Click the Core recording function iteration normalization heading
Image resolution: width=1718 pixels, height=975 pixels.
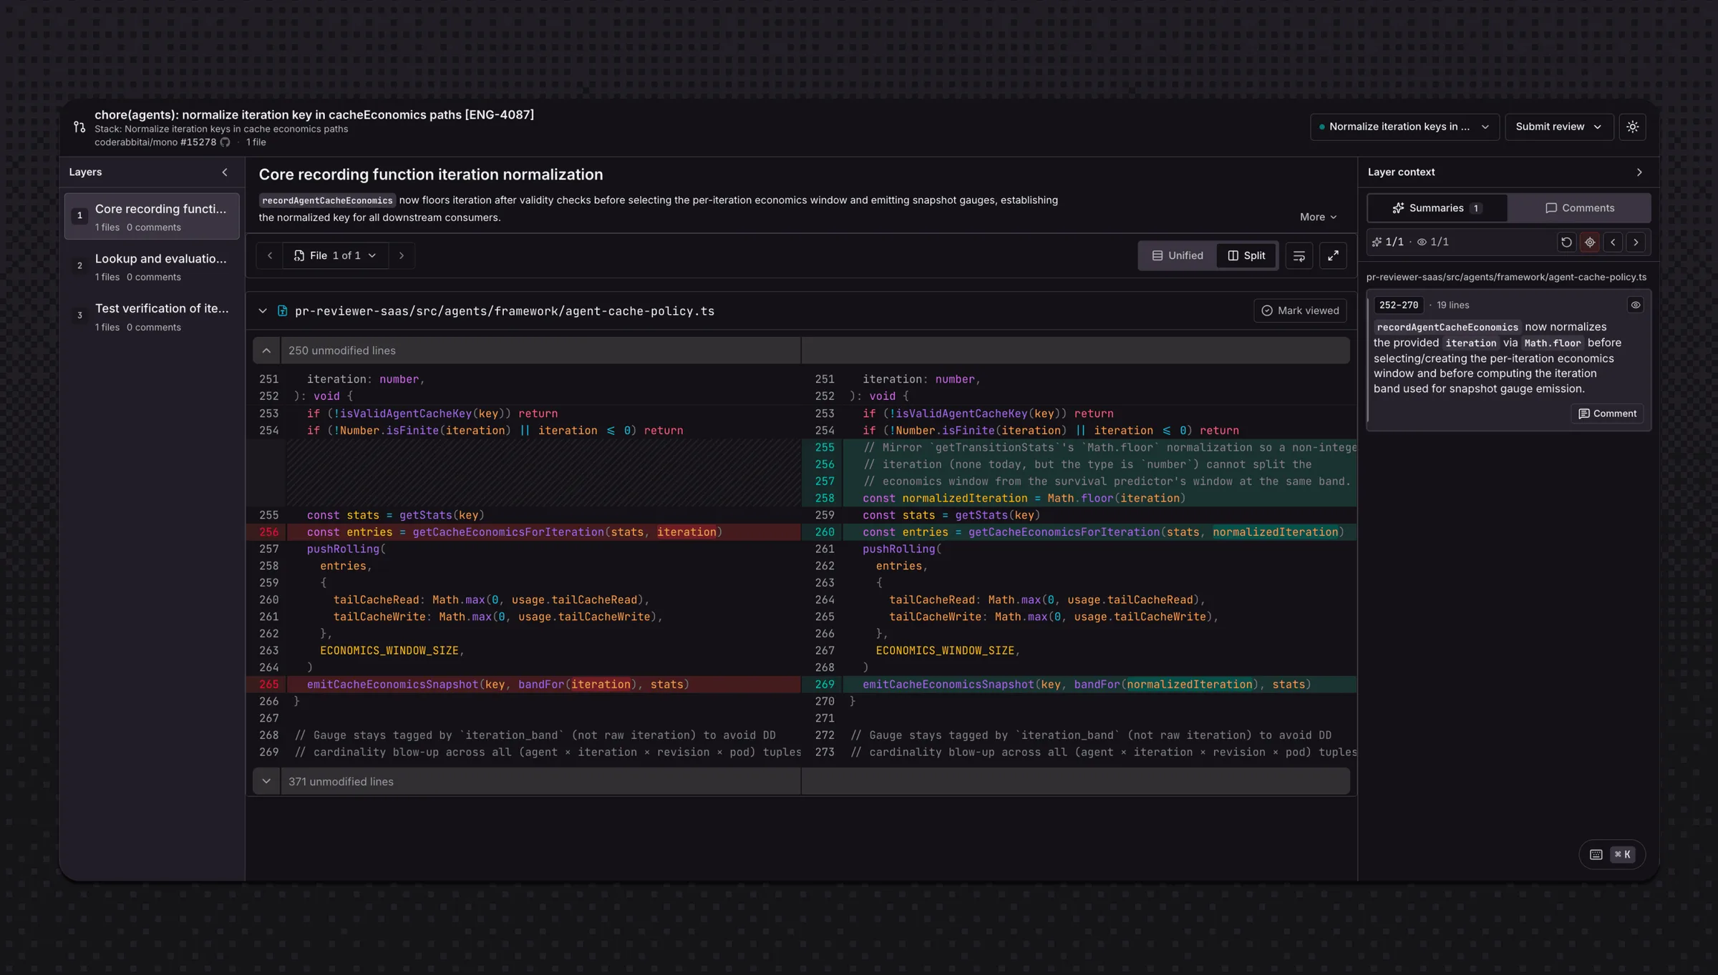(x=430, y=175)
